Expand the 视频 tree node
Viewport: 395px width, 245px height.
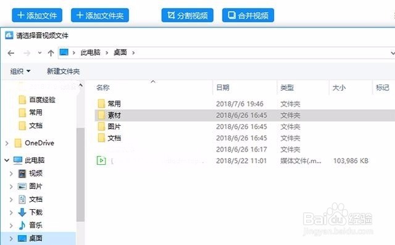[x=11, y=173]
